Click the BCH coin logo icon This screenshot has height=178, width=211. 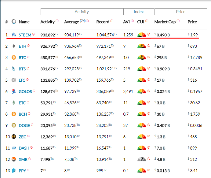[14, 114]
